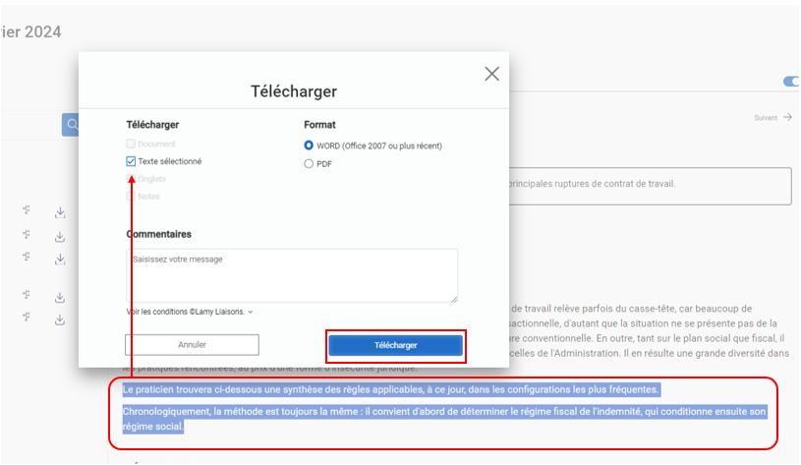Click the bottommost download icon in left sidebar
The height and width of the screenshot is (465, 801).
coord(59,319)
